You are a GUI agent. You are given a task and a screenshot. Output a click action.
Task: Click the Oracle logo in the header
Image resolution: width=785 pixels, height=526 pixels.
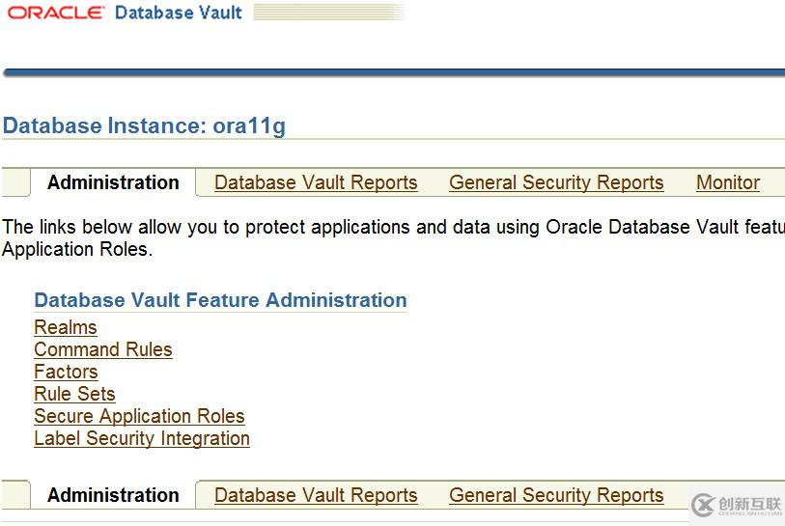(x=56, y=14)
